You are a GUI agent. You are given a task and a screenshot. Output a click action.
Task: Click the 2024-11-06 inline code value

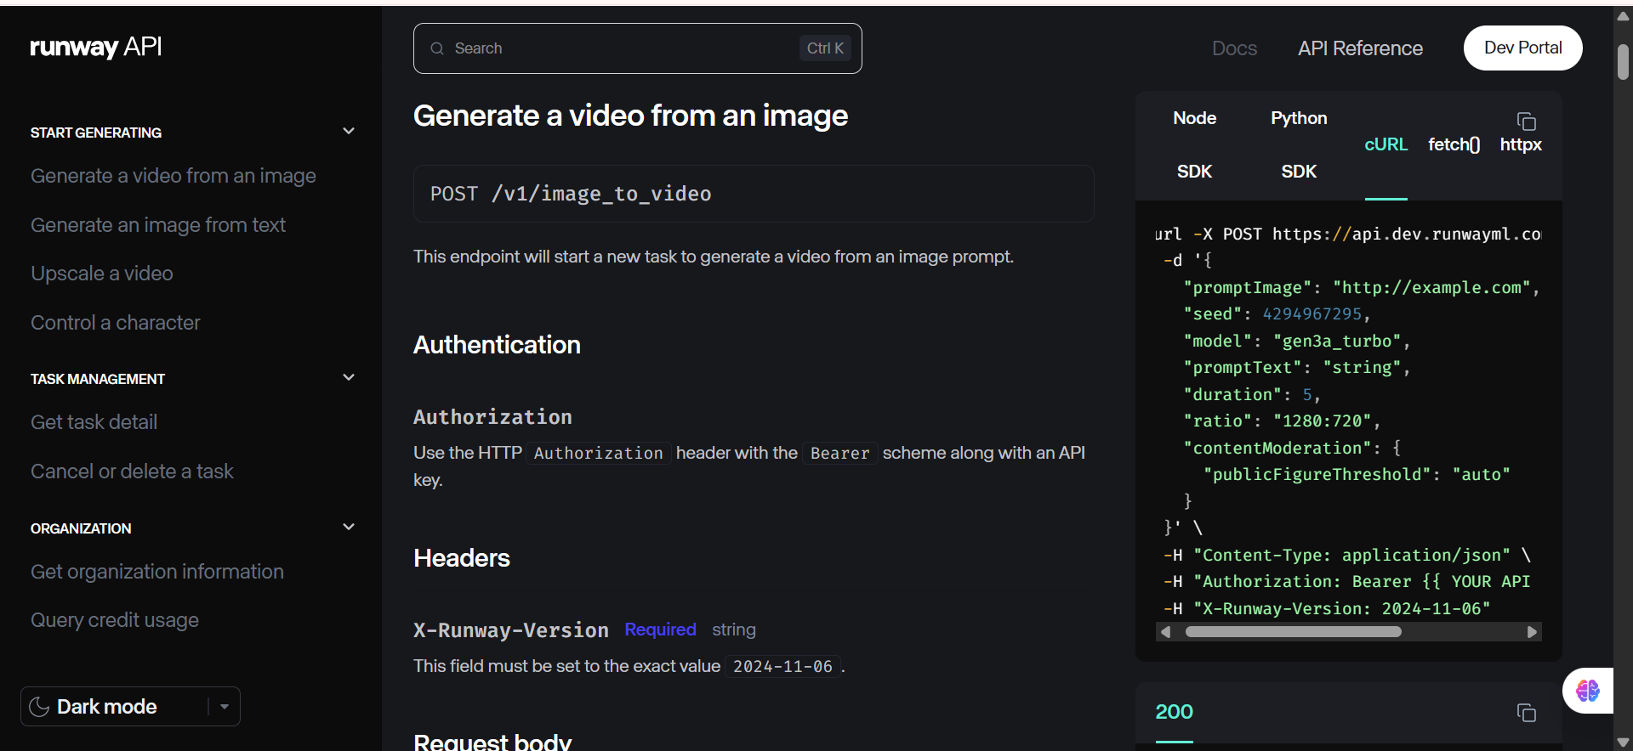[782, 667]
